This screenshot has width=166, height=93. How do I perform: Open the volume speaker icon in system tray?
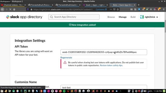(x=145, y=91)
